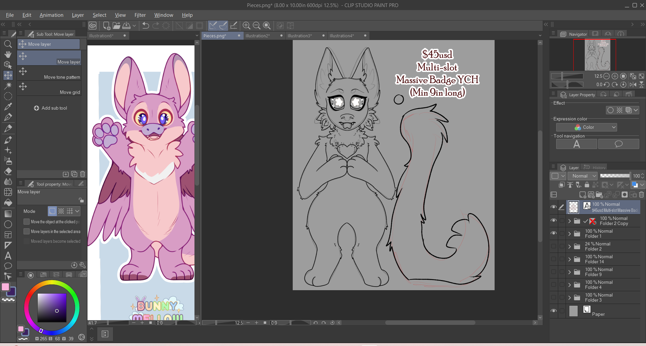Select the Balloon tool
The image size is (646, 346).
[x=8, y=266]
